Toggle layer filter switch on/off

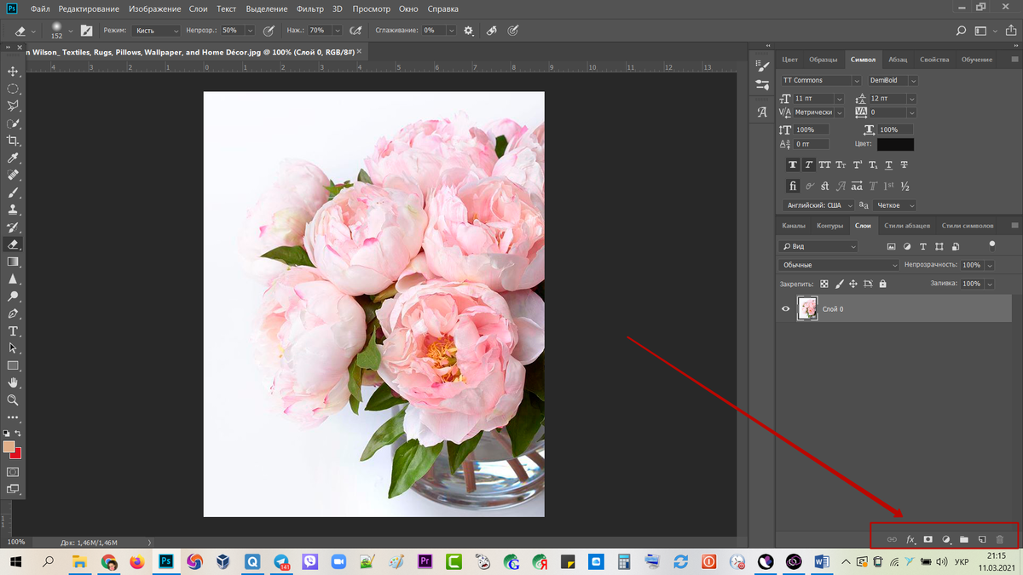[x=991, y=244]
